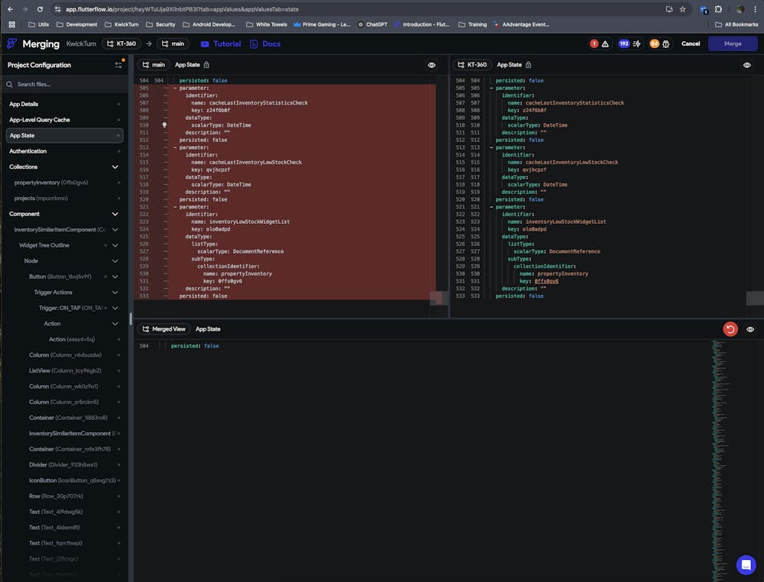Toggle visibility eye in Merged View panel
The height and width of the screenshot is (582, 764).
coord(750,329)
